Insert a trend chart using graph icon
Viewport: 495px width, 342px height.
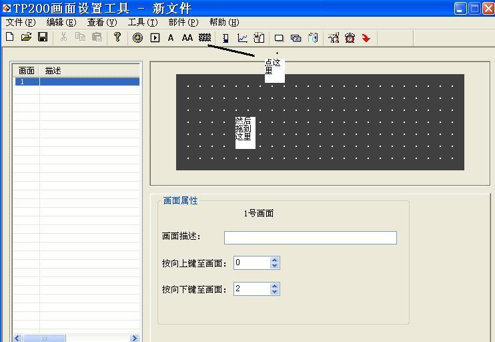(242, 38)
